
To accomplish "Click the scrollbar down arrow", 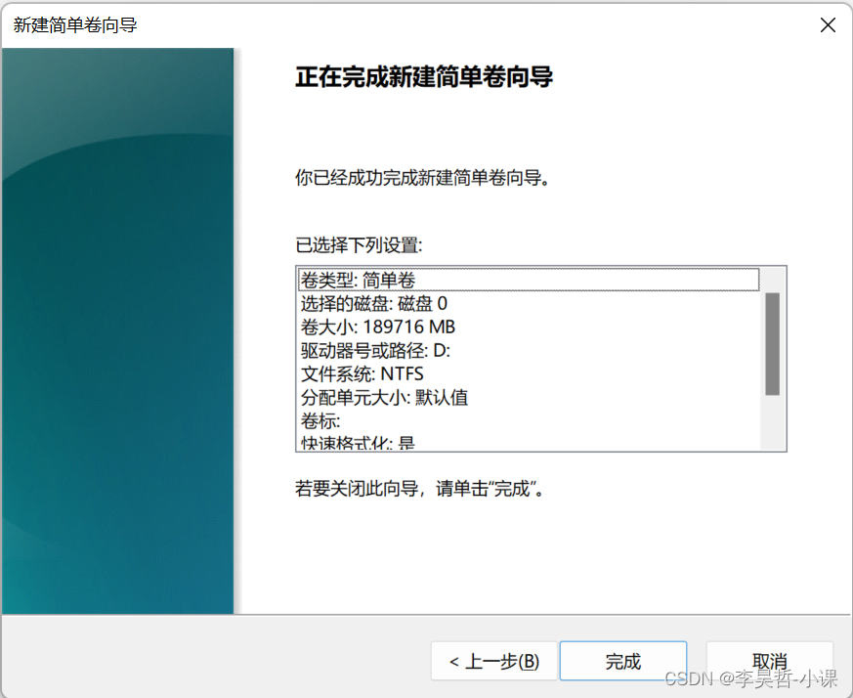I will 776,443.
